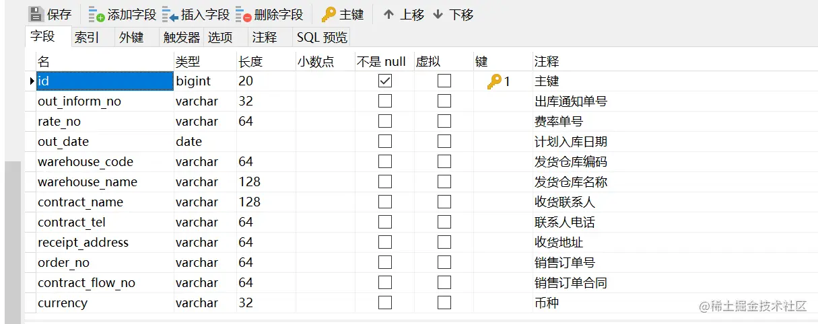Click the 上移 up arrow icon

(388, 14)
